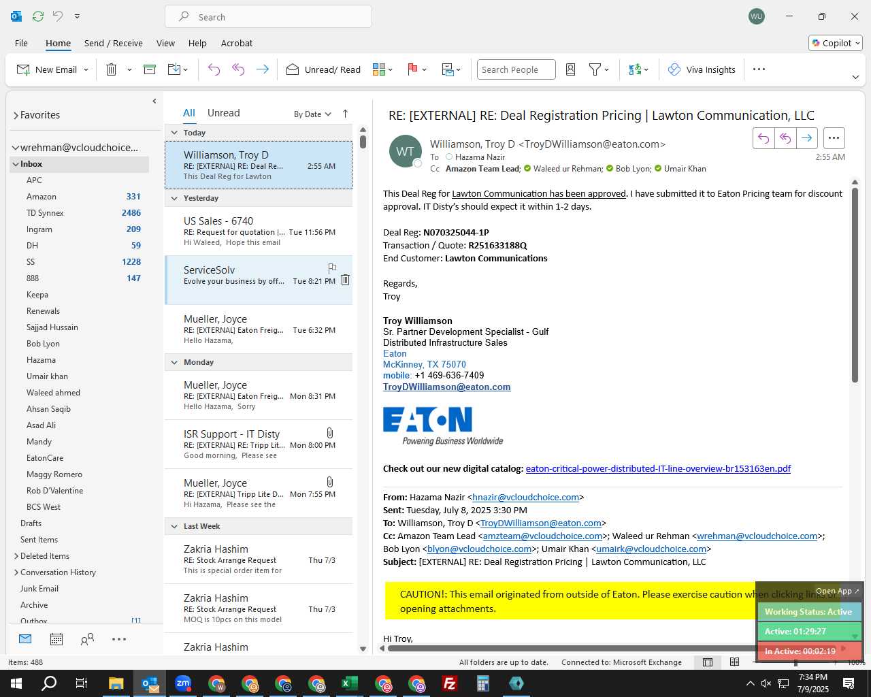
Task: Open the Copilot dropdown
Action: (x=836, y=43)
